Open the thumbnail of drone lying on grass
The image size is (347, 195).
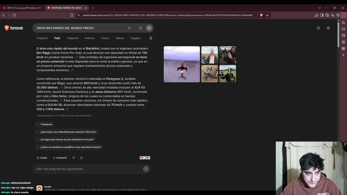point(210,74)
